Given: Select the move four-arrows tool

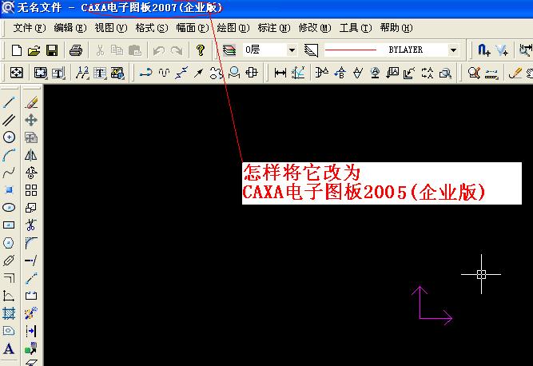Looking at the screenshot, I should click(x=31, y=120).
